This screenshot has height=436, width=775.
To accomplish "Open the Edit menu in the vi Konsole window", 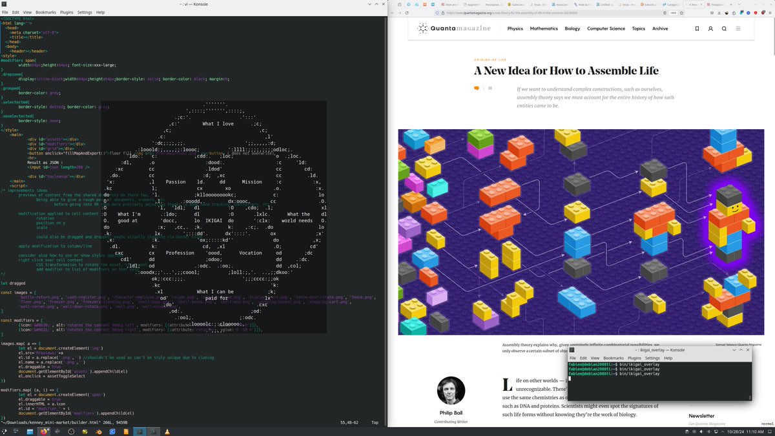I will [x=15, y=12].
